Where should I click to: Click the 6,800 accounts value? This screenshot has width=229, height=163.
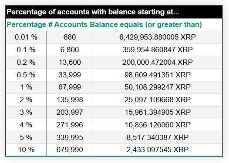pos(70,50)
